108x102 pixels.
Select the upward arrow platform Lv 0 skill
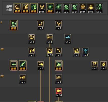(x=77, y=52)
